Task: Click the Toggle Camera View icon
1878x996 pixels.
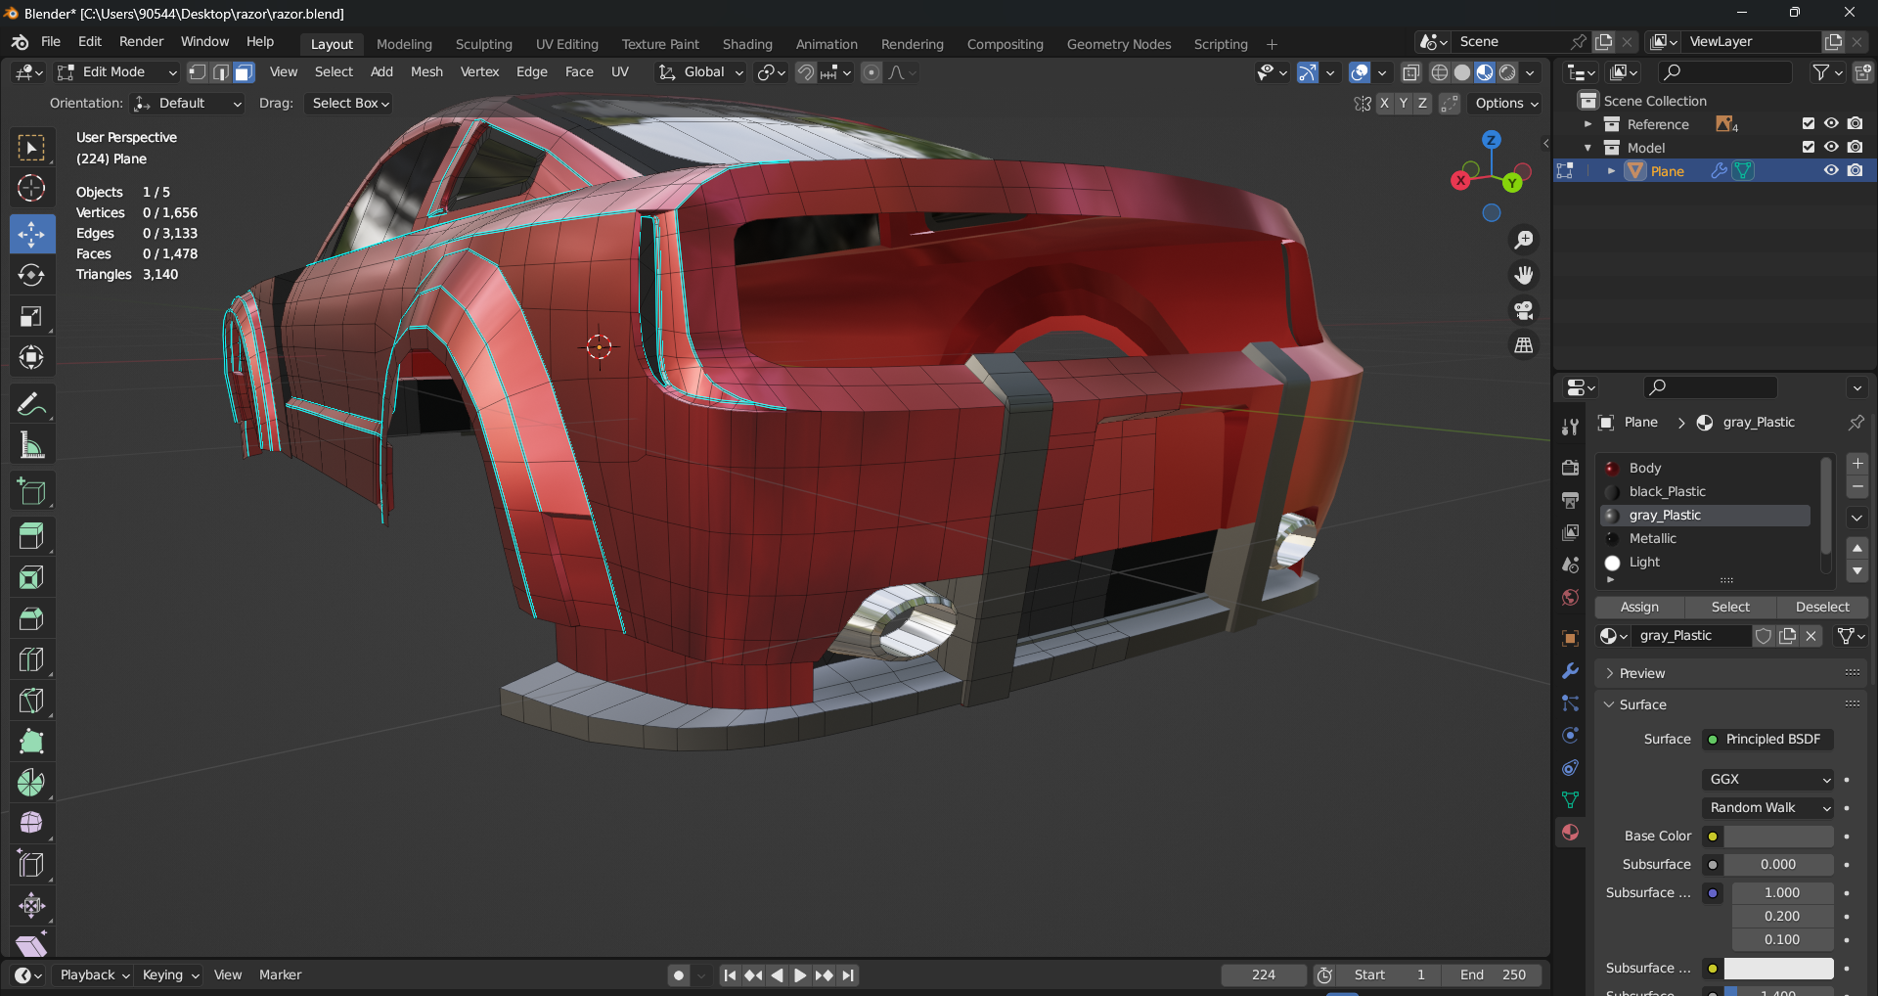Action: coord(1524,311)
